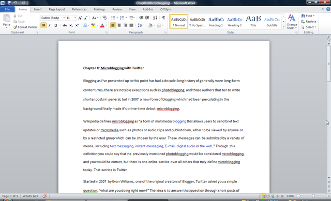Toggle Align Text Right button

125,25
